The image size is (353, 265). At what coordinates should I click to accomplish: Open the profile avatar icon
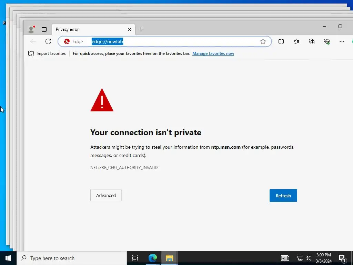pyautogui.click(x=31, y=29)
